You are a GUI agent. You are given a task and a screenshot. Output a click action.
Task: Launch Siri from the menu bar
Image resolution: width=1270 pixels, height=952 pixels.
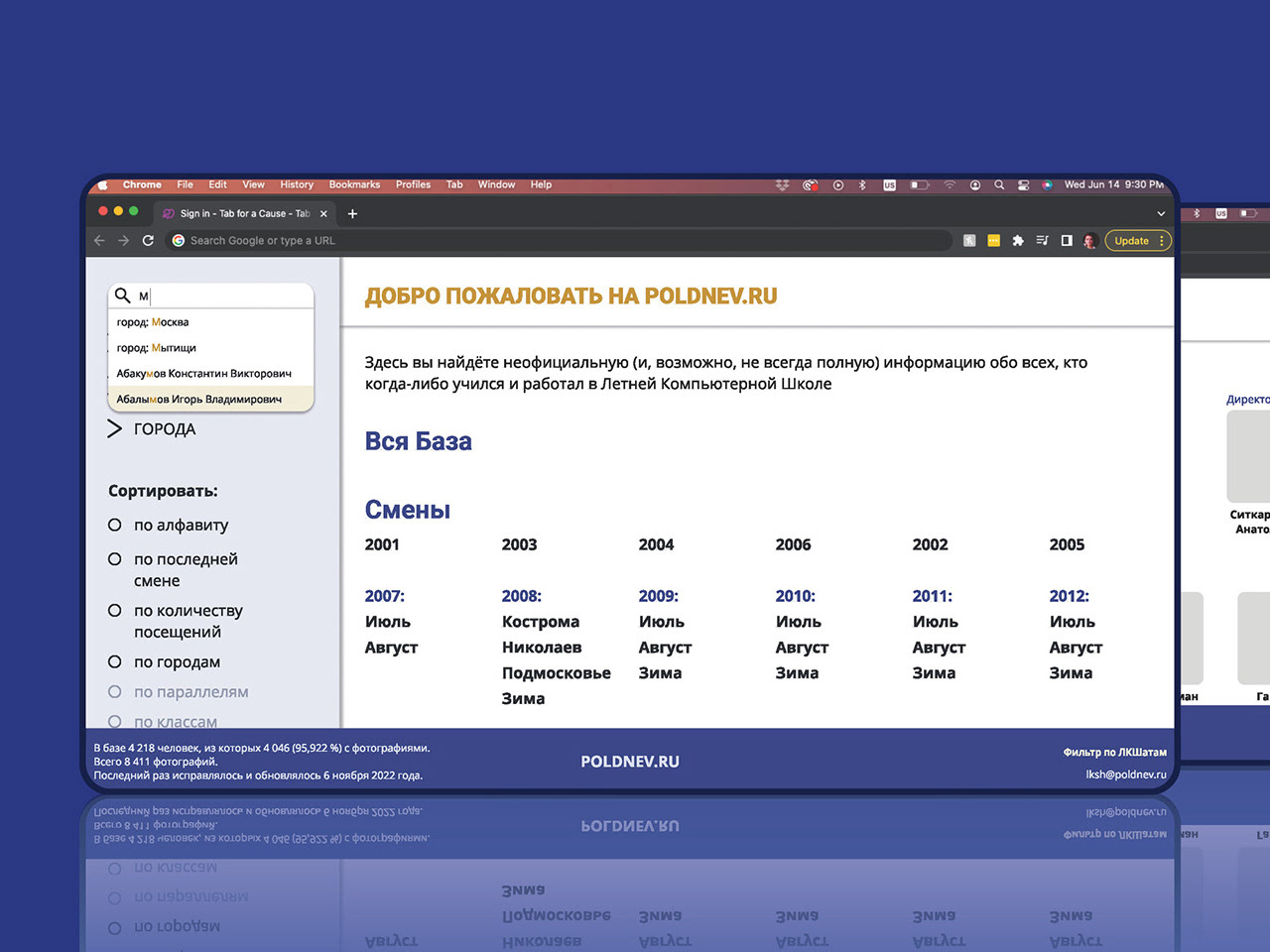pos(1047,184)
